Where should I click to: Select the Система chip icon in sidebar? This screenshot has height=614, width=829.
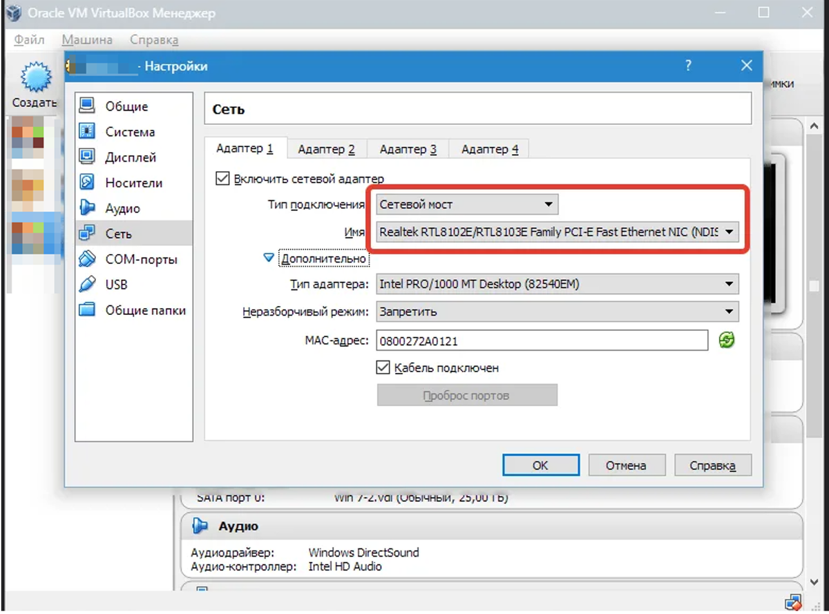87,131
